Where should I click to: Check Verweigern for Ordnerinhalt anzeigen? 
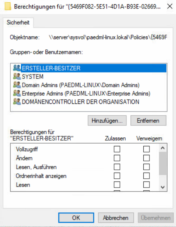(x=146, y=176)
